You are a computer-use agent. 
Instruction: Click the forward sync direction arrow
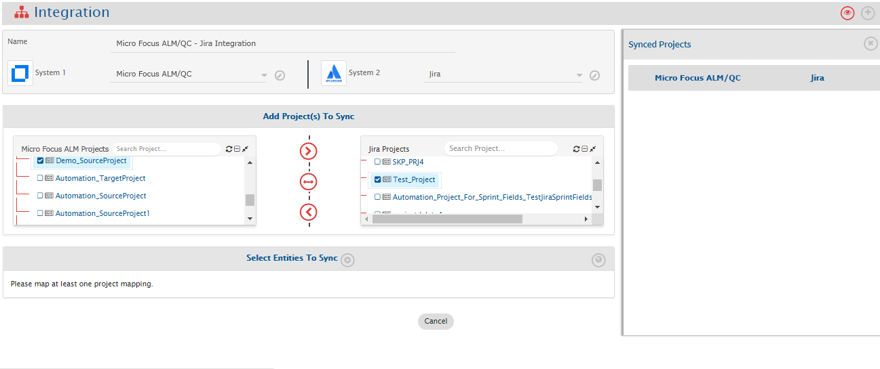309,151
